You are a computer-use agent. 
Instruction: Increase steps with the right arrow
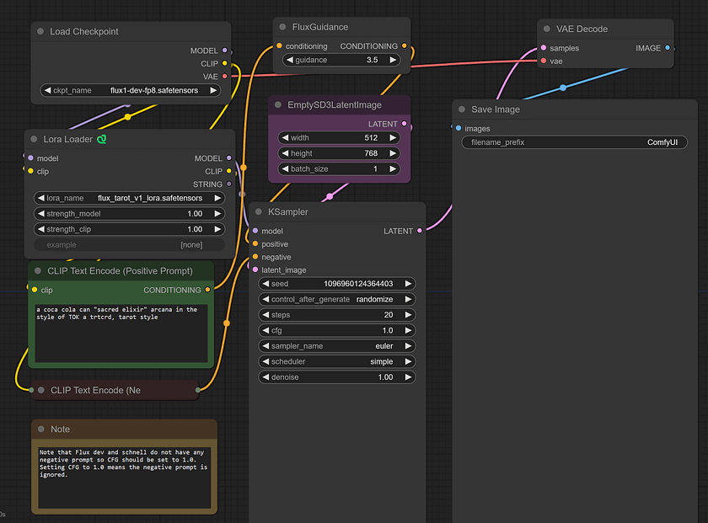click(x=408, y=314)
